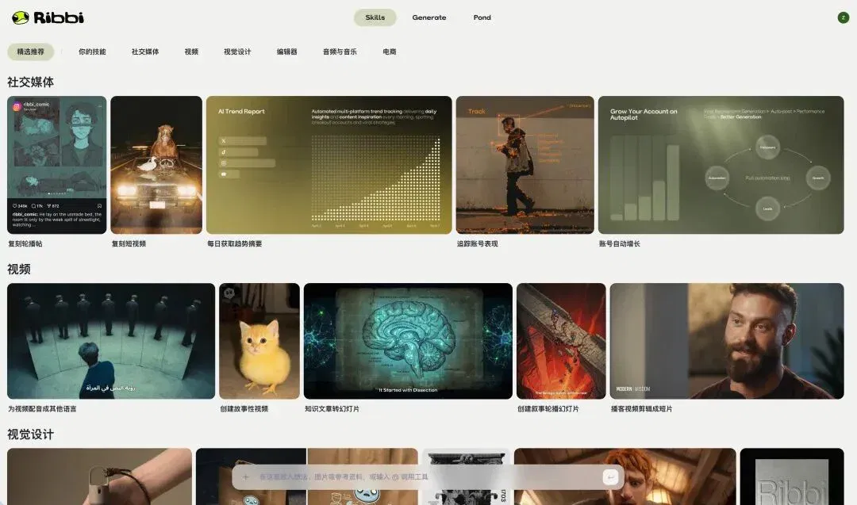Viewport: 857px width, 505px height.
Task: Switch to the Generate tab
Action: [429, 17]
